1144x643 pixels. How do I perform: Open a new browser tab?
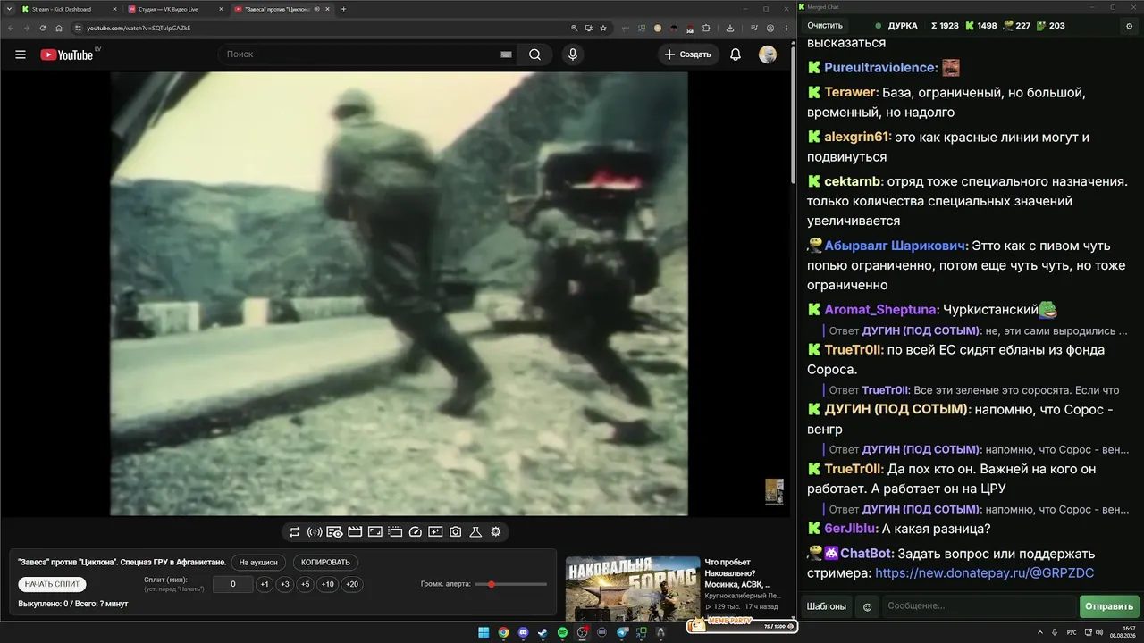[344, 9]
